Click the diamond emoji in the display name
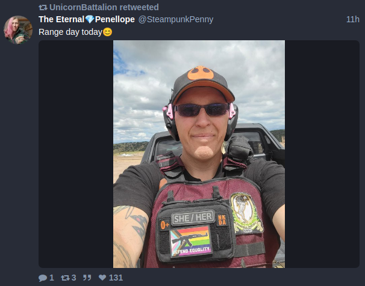 90,19
